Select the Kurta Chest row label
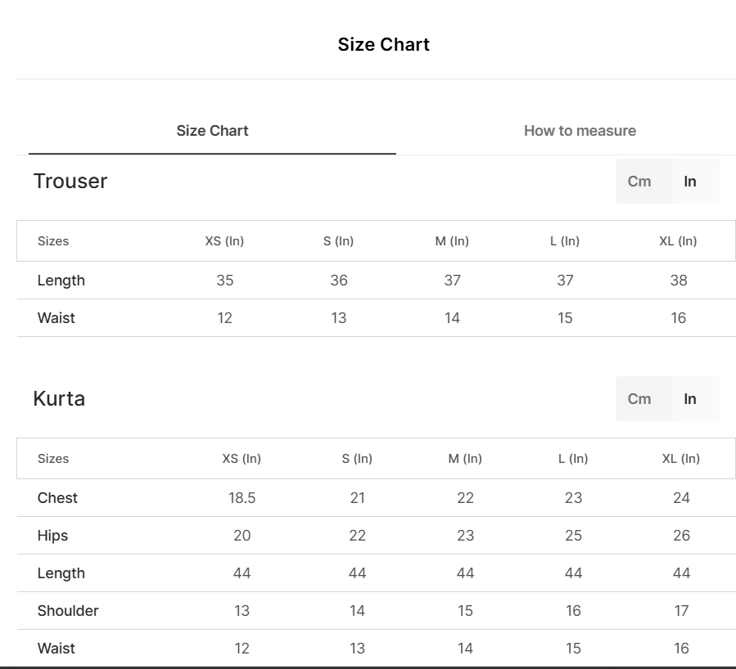 (57, 498)
